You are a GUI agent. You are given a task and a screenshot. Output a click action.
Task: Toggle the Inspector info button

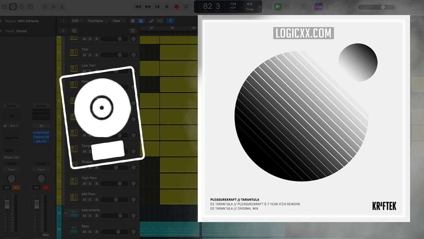coord(13,7)
